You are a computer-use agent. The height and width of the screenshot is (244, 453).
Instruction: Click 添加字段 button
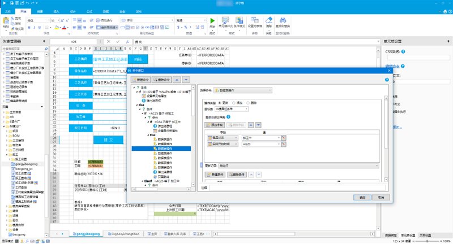click(215, 125)
